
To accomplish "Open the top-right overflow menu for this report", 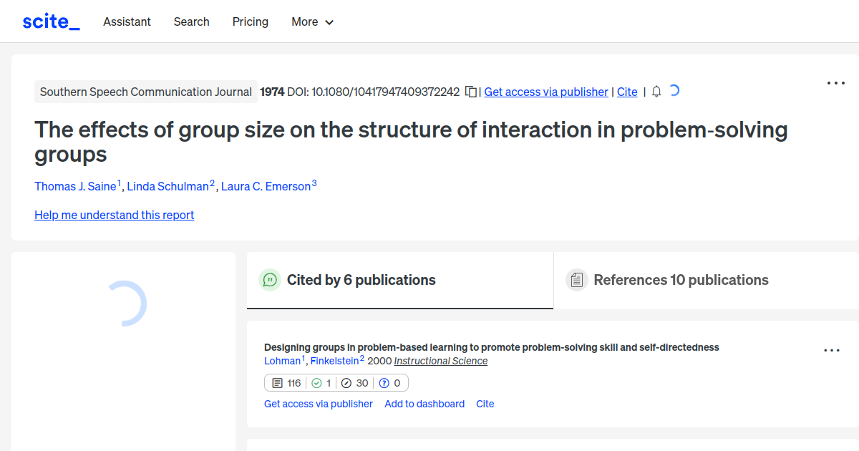I will pyautogui.click(x=835, y=83).
